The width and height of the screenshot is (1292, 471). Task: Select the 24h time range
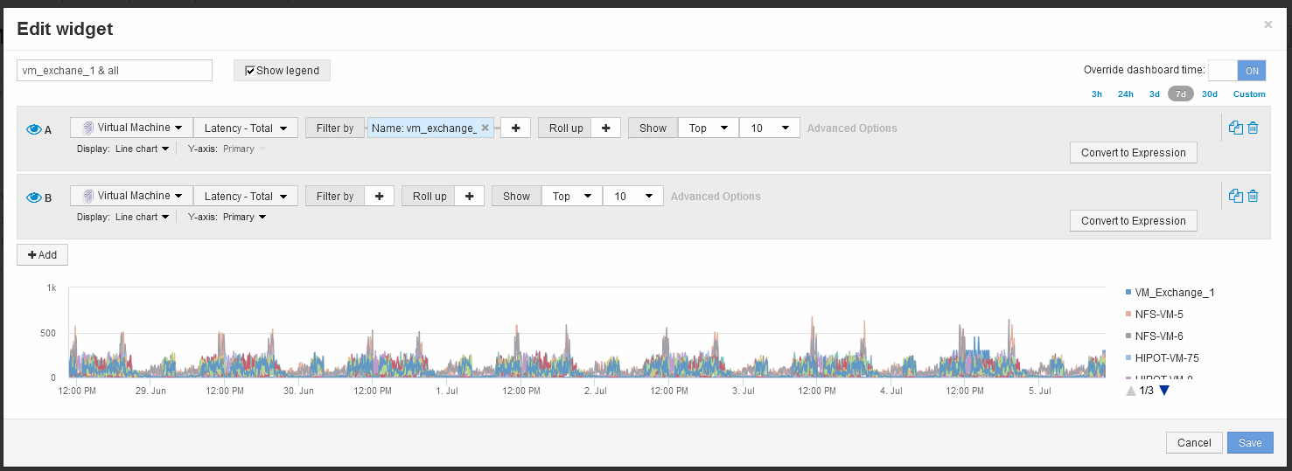pyautogui.click(x=1126, y=94)
